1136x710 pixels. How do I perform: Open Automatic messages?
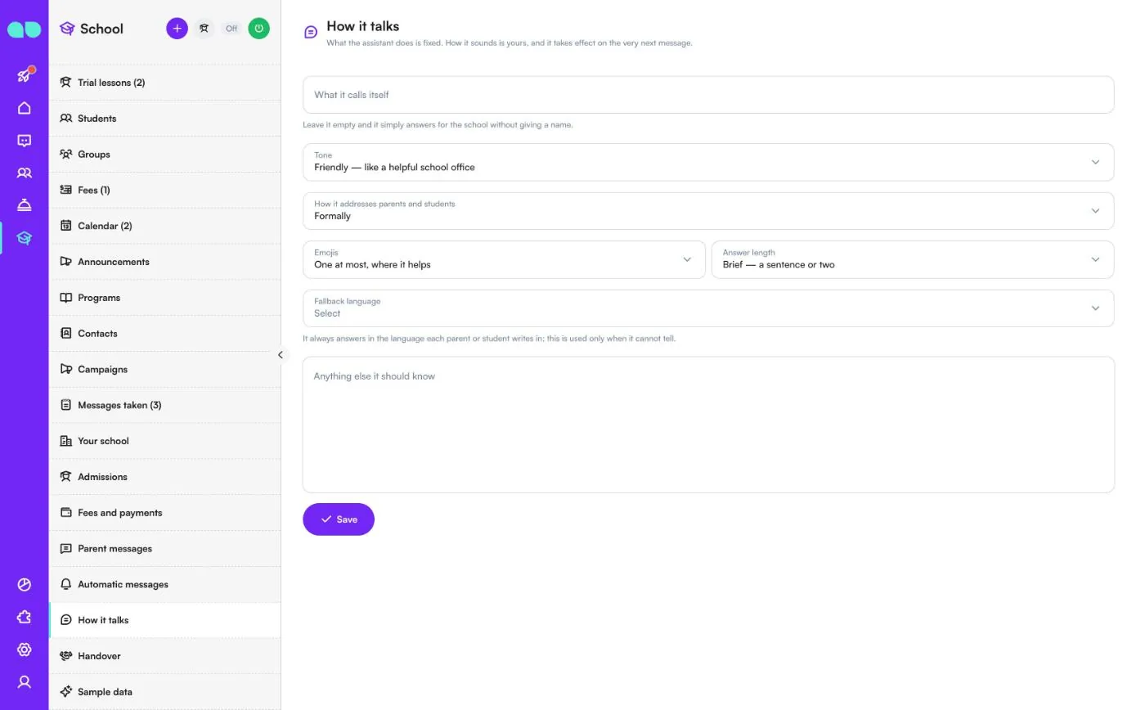164,584
